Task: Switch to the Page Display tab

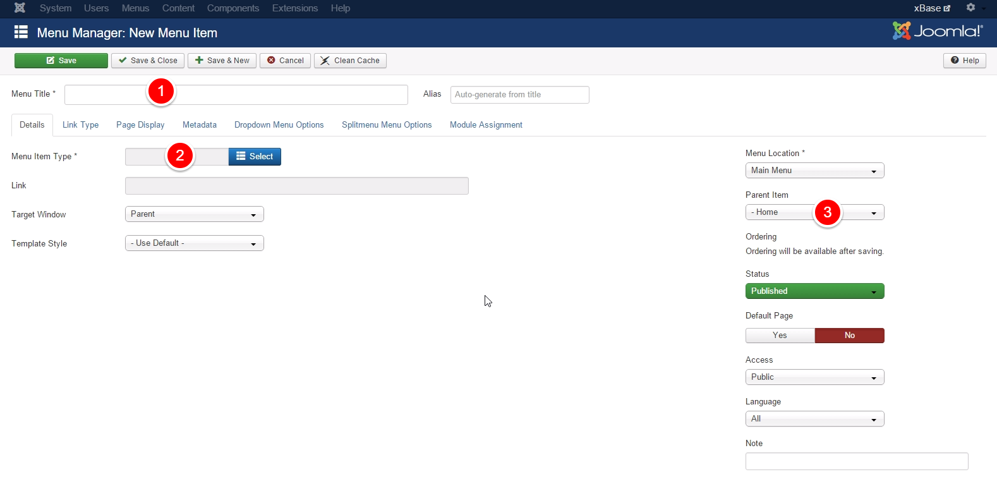Action: pyautogui.click(x=140, y=125)
